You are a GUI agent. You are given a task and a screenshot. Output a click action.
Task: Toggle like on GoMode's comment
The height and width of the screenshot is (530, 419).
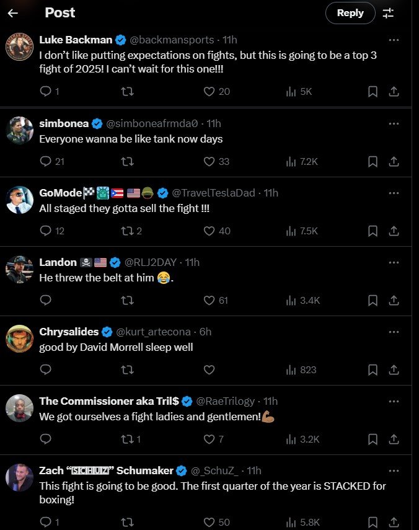click(x=209, y=231)
